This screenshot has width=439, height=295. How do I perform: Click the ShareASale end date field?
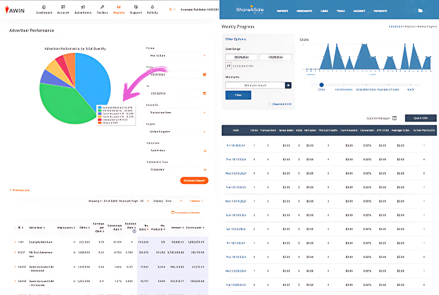(x=276, y=57)
